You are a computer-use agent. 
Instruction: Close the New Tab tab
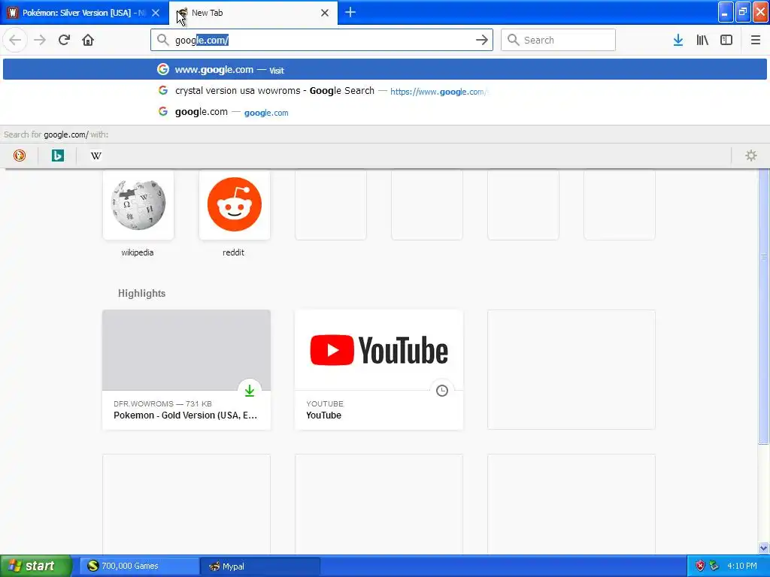325,13
